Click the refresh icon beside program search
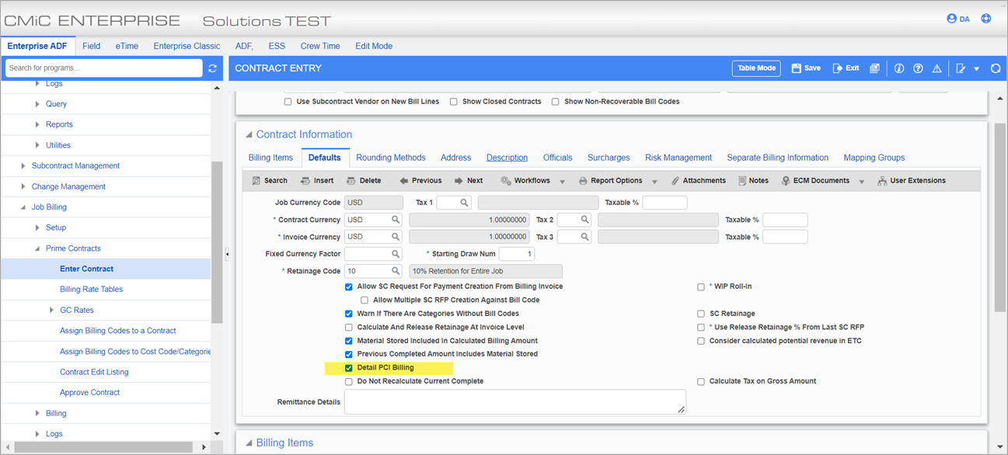This screenshot has height=455, width=1008. [x=212, y=68]
